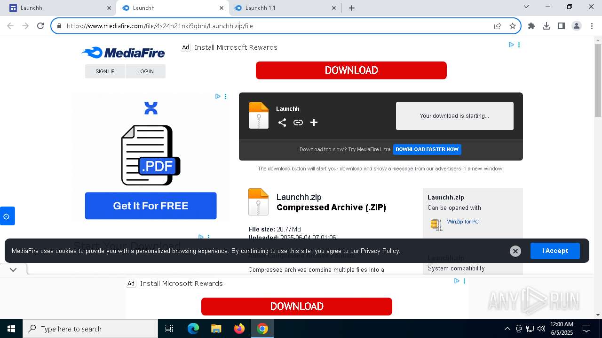
Task: Open Task View on the taskbar
Action: pyautogui.click(x=169, y=329)
